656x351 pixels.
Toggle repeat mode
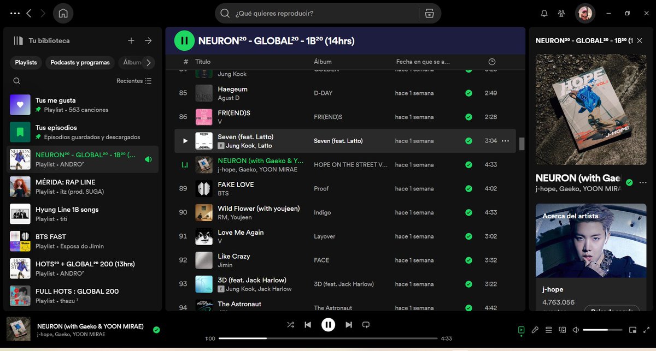(x=366, y=325)
